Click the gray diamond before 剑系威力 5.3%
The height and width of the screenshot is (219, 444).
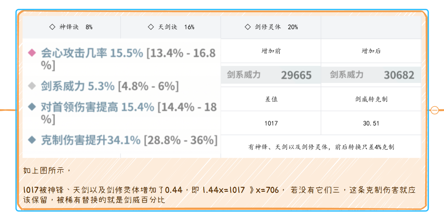[32, 86]
